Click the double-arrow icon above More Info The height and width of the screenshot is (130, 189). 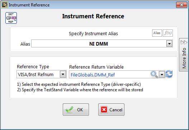(x=184, y=42)
